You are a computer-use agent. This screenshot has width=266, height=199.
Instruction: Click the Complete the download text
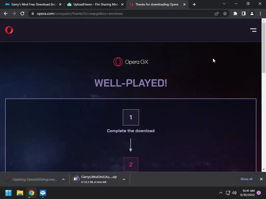pos(131,131)
